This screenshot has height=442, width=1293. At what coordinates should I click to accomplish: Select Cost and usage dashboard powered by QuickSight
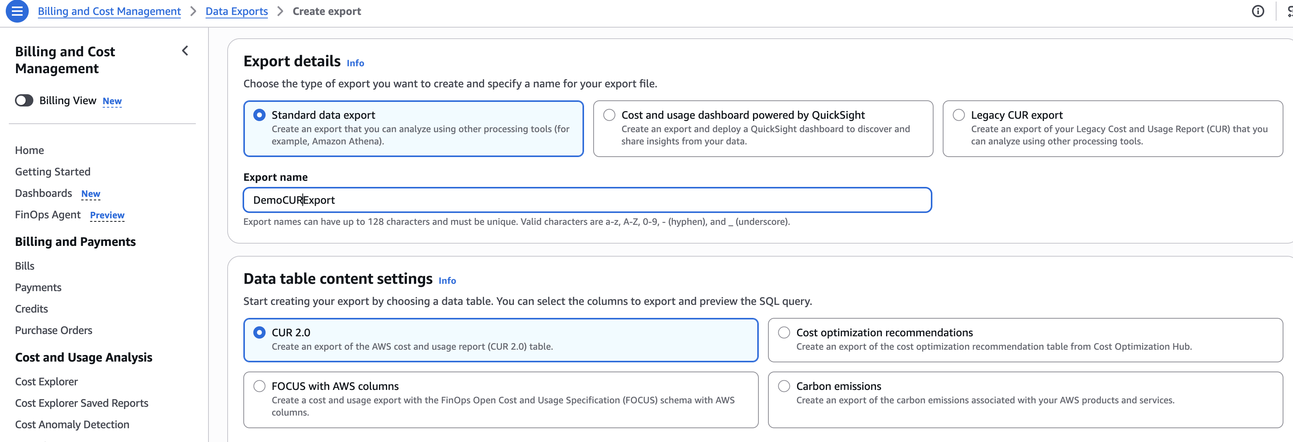click(609, 115)
